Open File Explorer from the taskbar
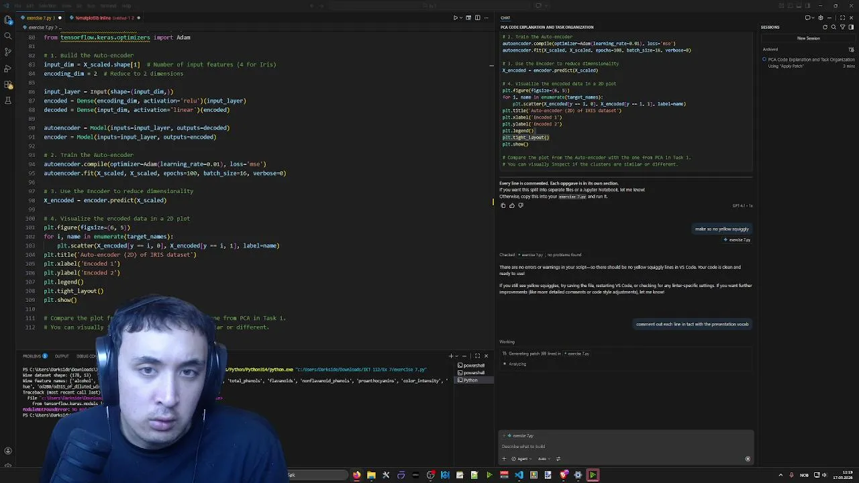Screen dimensions: 859x483 pos(371,475)
